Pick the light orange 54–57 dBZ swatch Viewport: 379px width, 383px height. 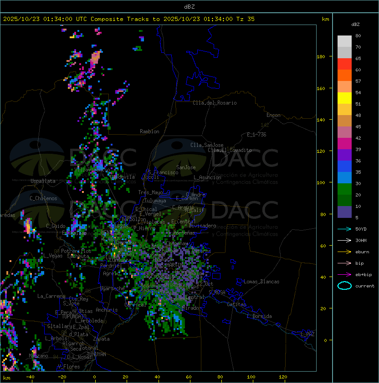[x=344, y=87]
